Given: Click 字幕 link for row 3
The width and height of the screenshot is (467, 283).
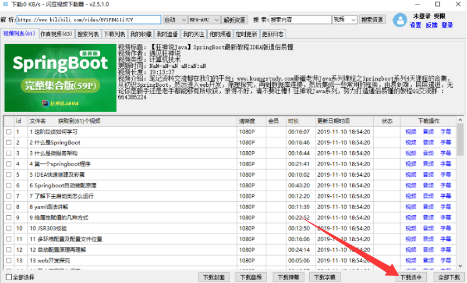Looking at the screenshot, I should coord(446,153).
